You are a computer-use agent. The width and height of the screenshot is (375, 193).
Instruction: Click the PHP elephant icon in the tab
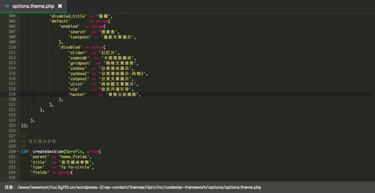tap(7, 6)
